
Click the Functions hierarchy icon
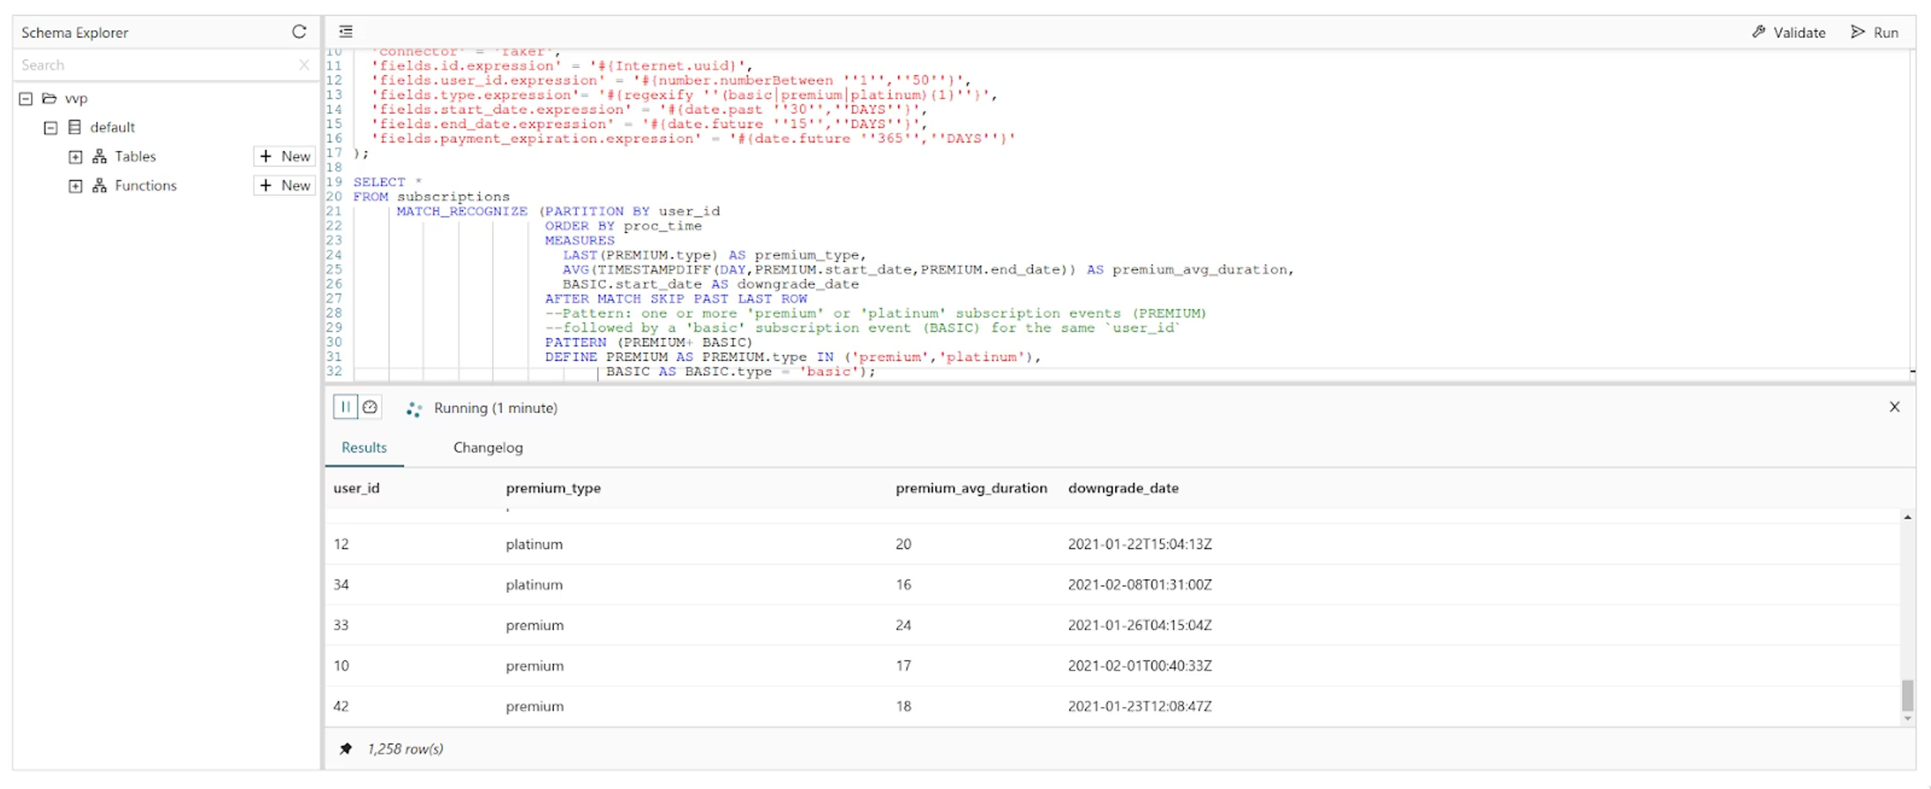[x=99, y=186]
